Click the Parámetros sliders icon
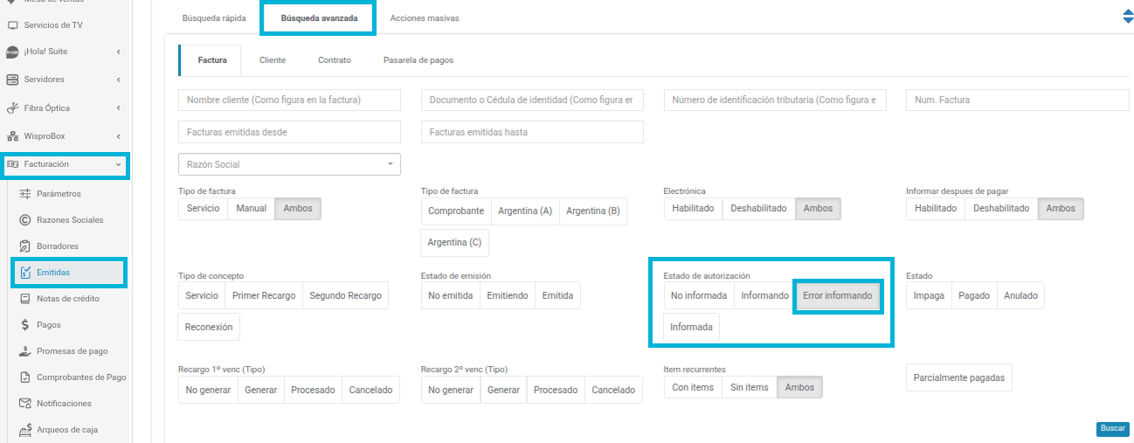 [25, 193]
